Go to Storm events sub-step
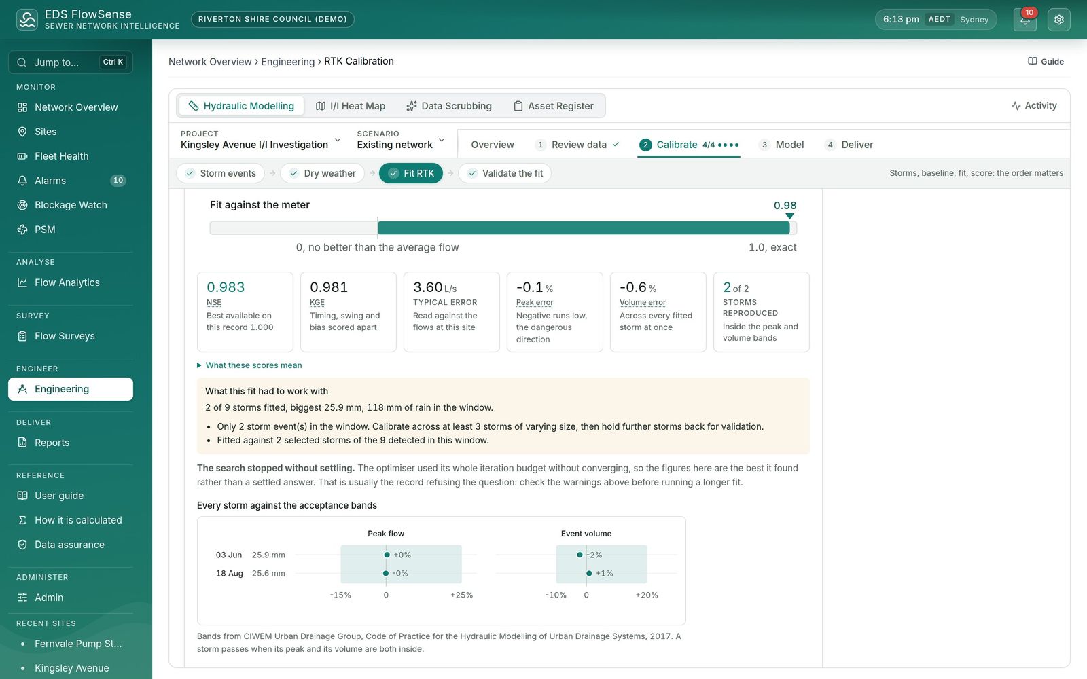 point(221,173)
